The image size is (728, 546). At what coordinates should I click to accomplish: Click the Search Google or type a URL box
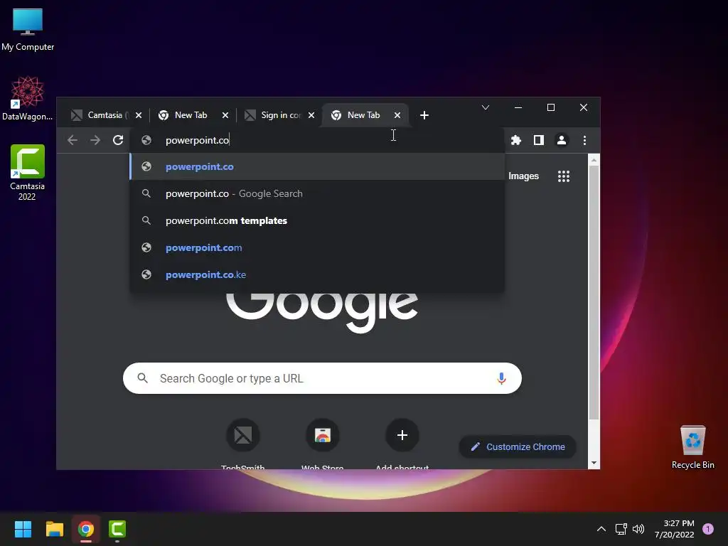click(322, 378)
